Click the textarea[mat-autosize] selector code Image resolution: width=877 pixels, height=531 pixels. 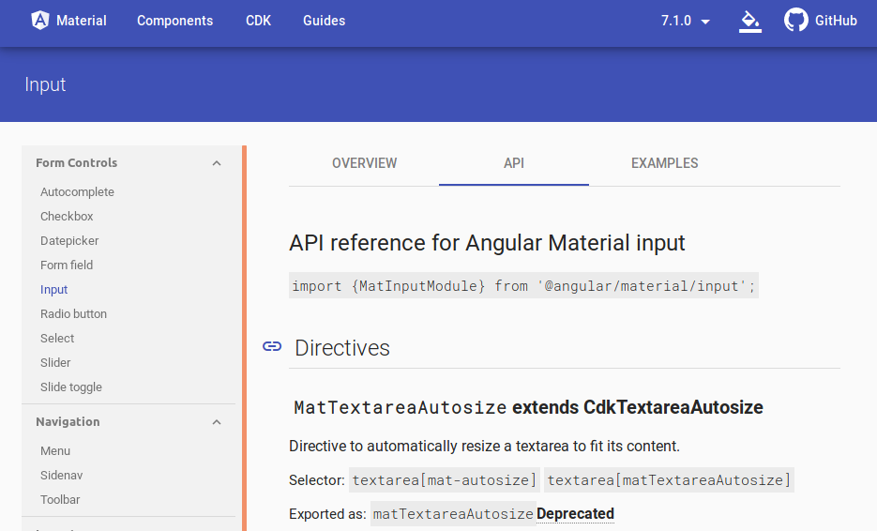445,480
